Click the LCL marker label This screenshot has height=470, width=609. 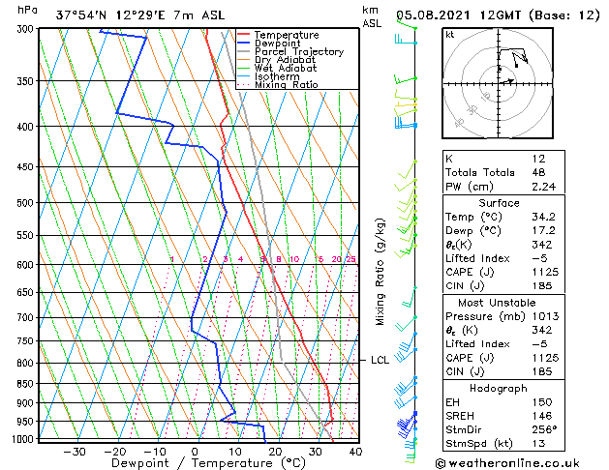(380, 361)
